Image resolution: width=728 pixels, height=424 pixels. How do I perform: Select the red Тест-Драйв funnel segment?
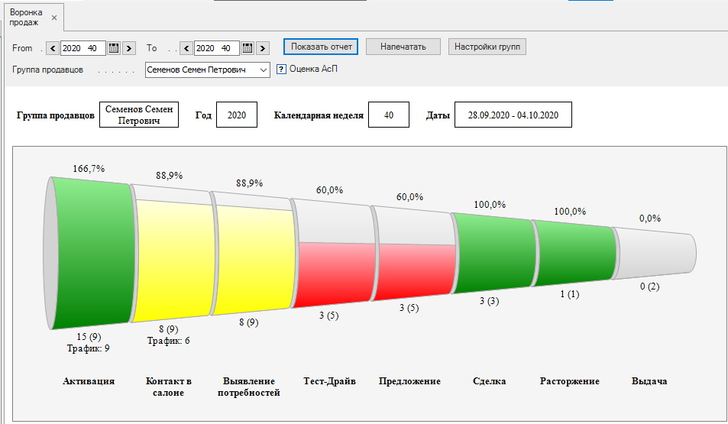(334, 272)
